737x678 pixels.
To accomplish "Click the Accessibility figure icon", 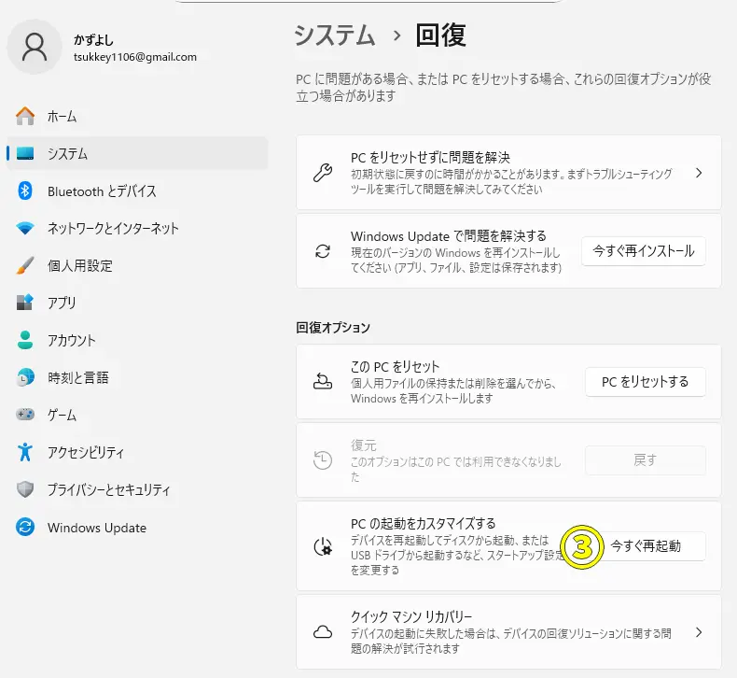I will pos(25,453).
